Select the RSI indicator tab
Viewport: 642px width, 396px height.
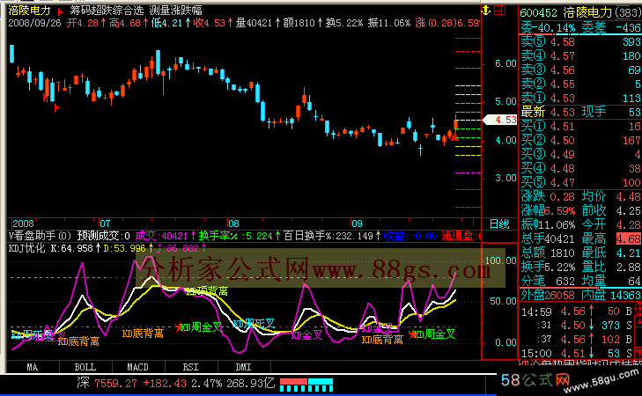(191, 367)
